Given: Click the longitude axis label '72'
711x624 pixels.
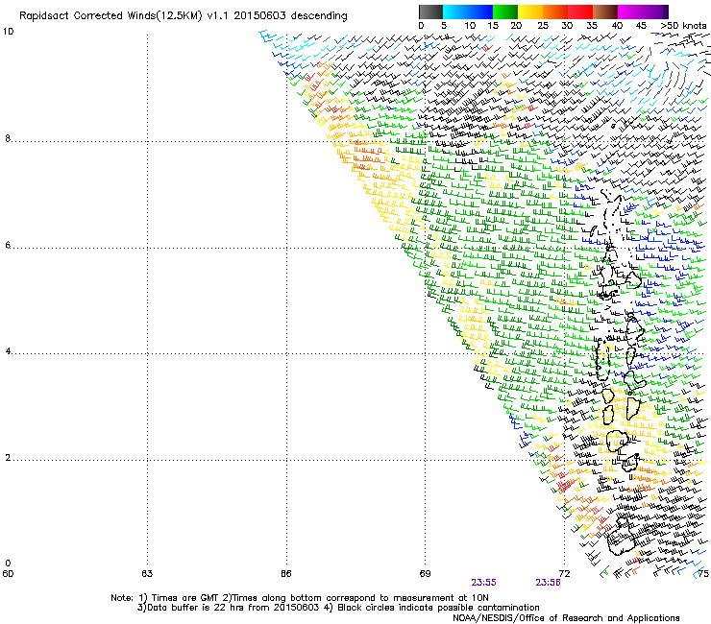Looking at the screenshot, I should pyautogui.click(x=564, y=574).
